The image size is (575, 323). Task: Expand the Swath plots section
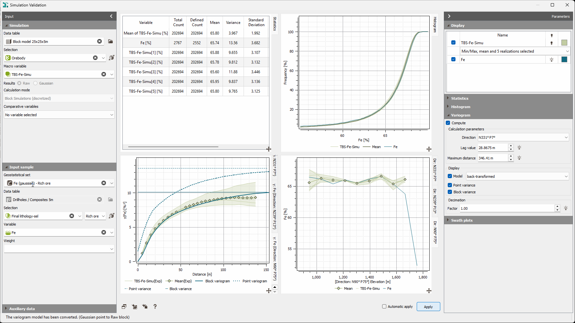(x=508, y=220)
